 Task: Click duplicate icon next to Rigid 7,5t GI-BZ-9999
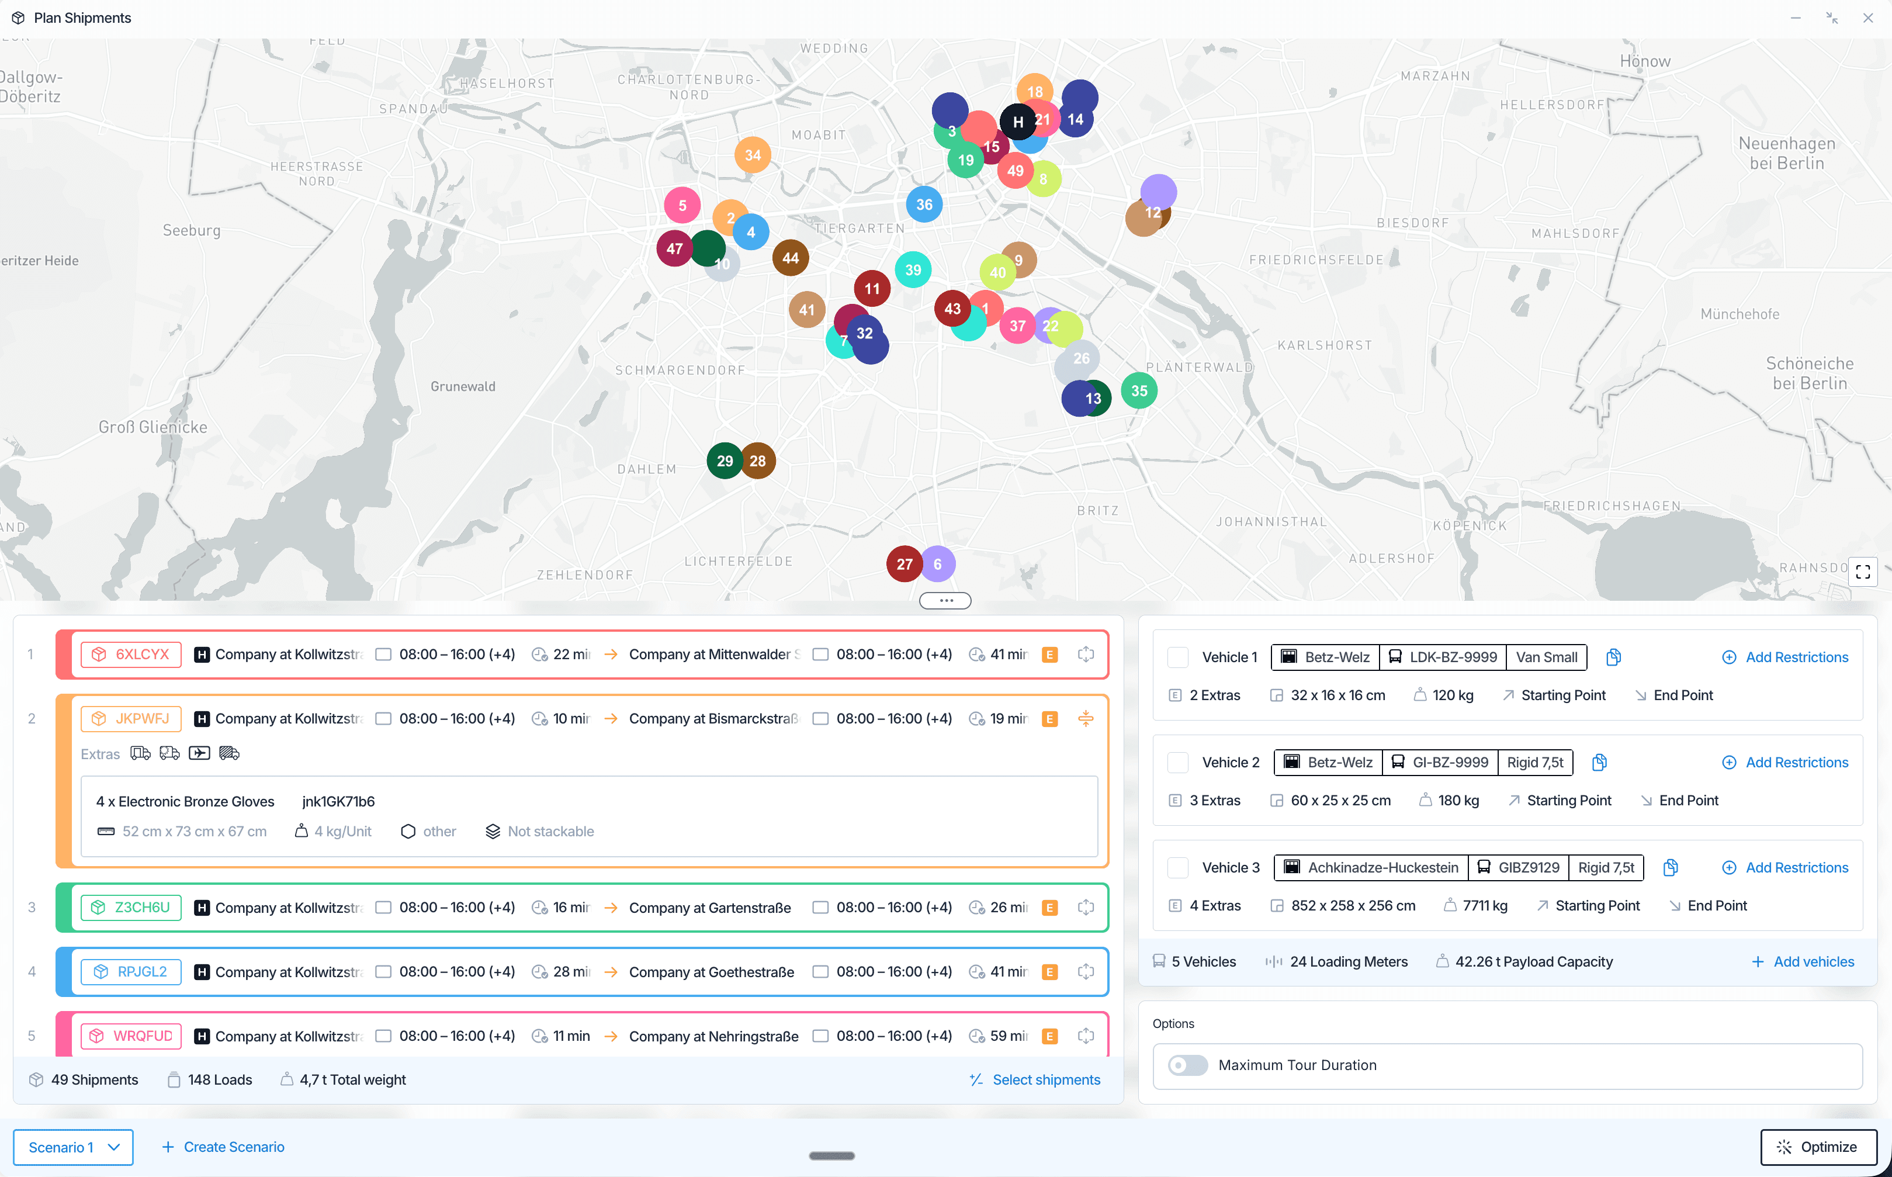click(1599, 762)
